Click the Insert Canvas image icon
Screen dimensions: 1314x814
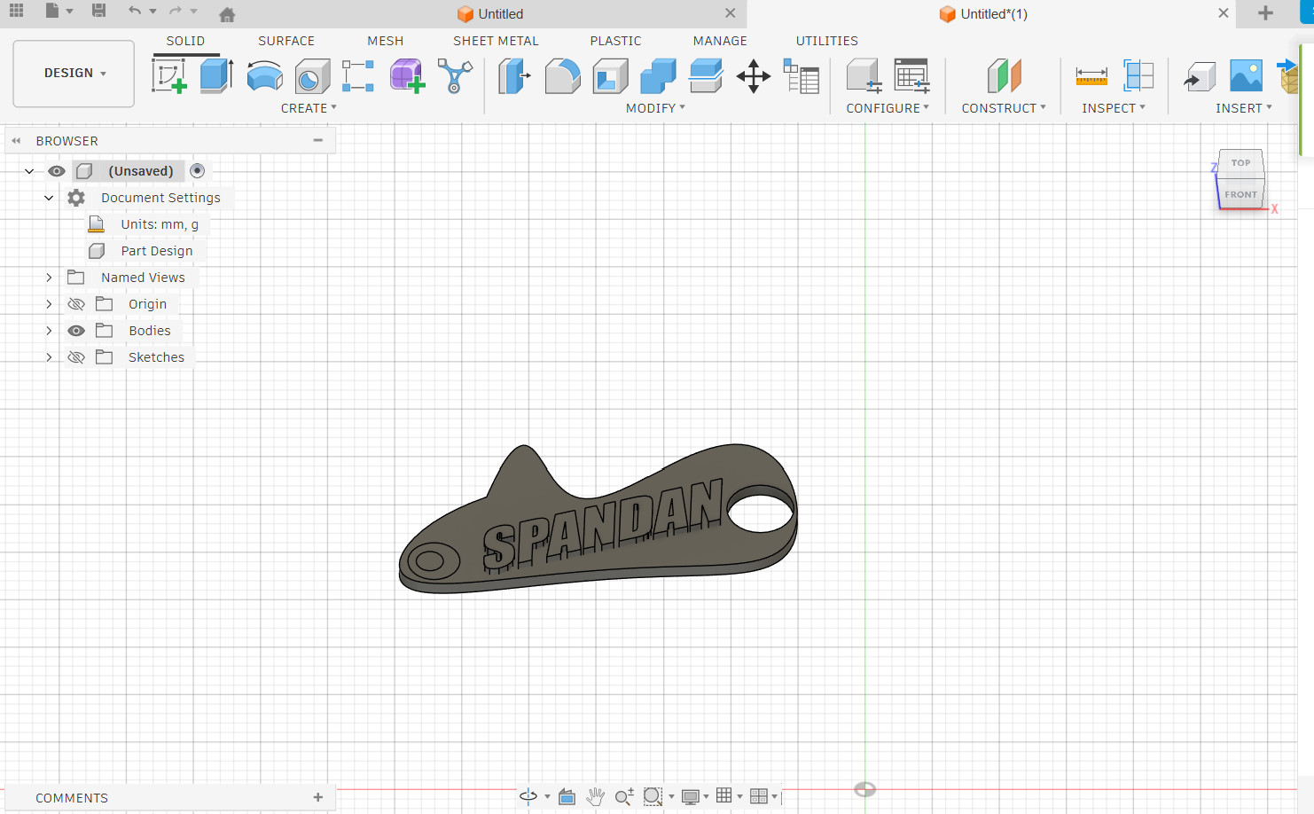coord(1246,76)
